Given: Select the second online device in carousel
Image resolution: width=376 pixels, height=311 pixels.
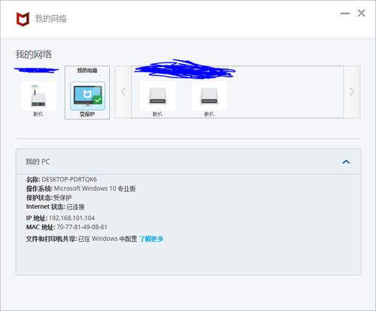Looking at the screenshot, I should tap(209, 96).
